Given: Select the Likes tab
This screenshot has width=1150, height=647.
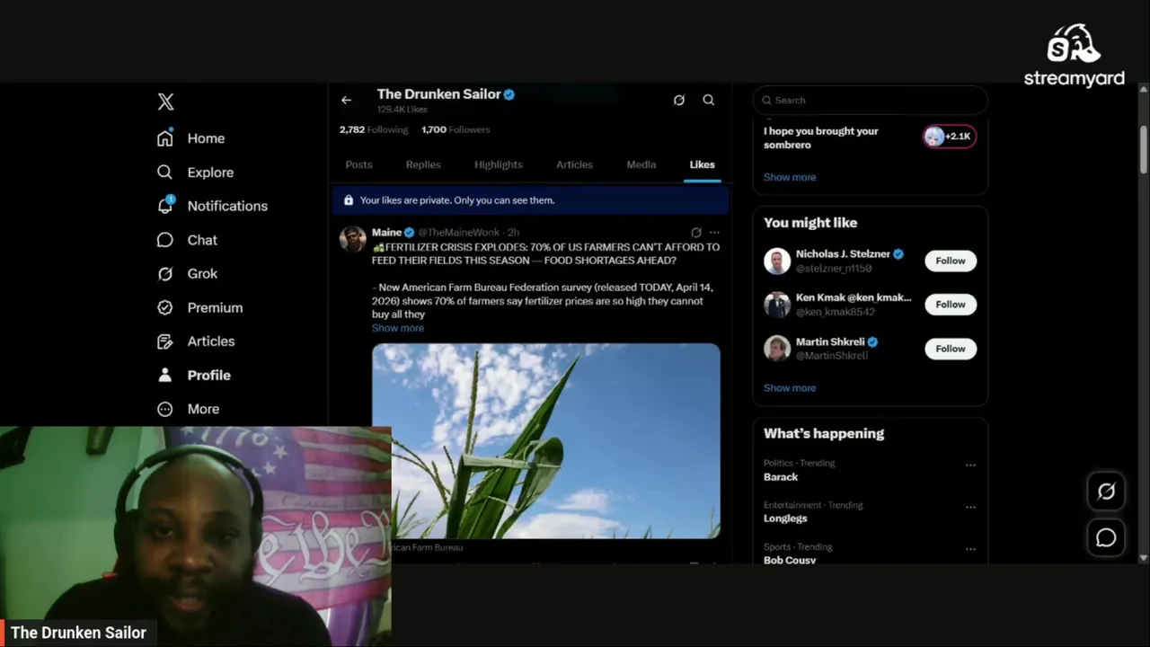Looking at the screenshot, I should (x=702, y=164).
